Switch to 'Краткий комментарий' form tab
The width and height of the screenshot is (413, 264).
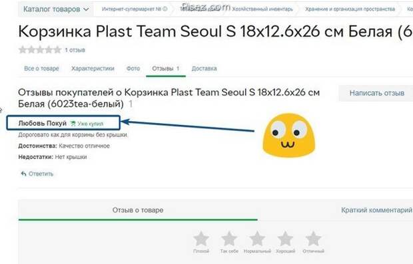[x=376, y=210]
